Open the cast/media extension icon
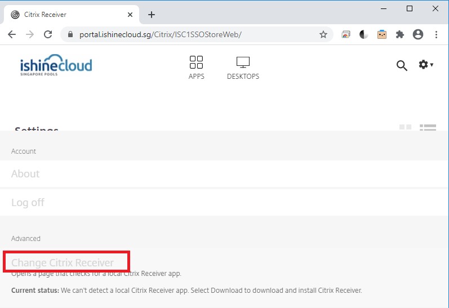This screenshot has width=449, height=308. click(346, 35)
